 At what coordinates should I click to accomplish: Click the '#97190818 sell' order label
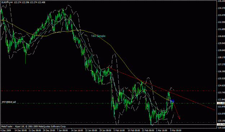click(9, 102)
